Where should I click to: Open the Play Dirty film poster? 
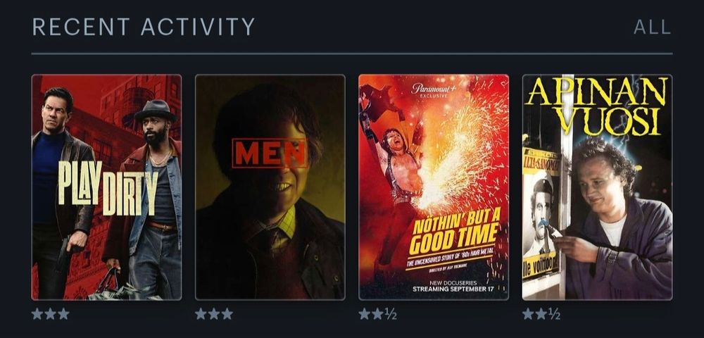106,187
